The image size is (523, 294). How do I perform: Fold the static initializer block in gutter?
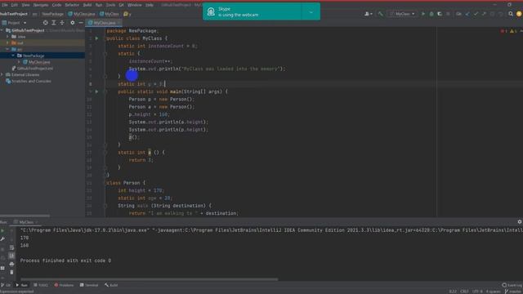click(105, 54)
